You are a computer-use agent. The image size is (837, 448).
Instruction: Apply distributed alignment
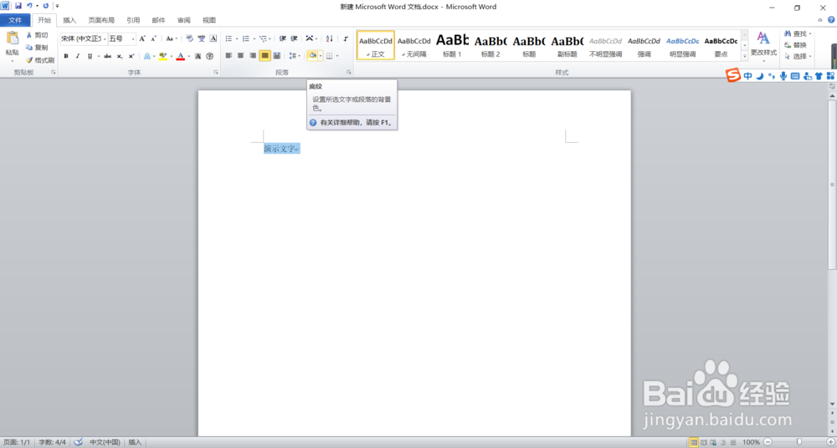[x=277, y=55]
